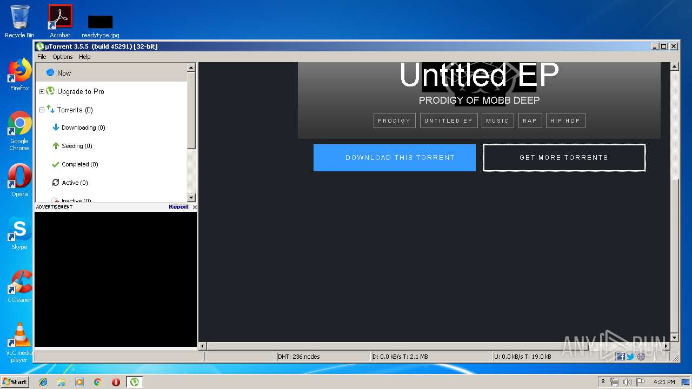This screenshot has height=389, width=692.
Task: Launch Opera from taskbar
Action: pos(116,382)
